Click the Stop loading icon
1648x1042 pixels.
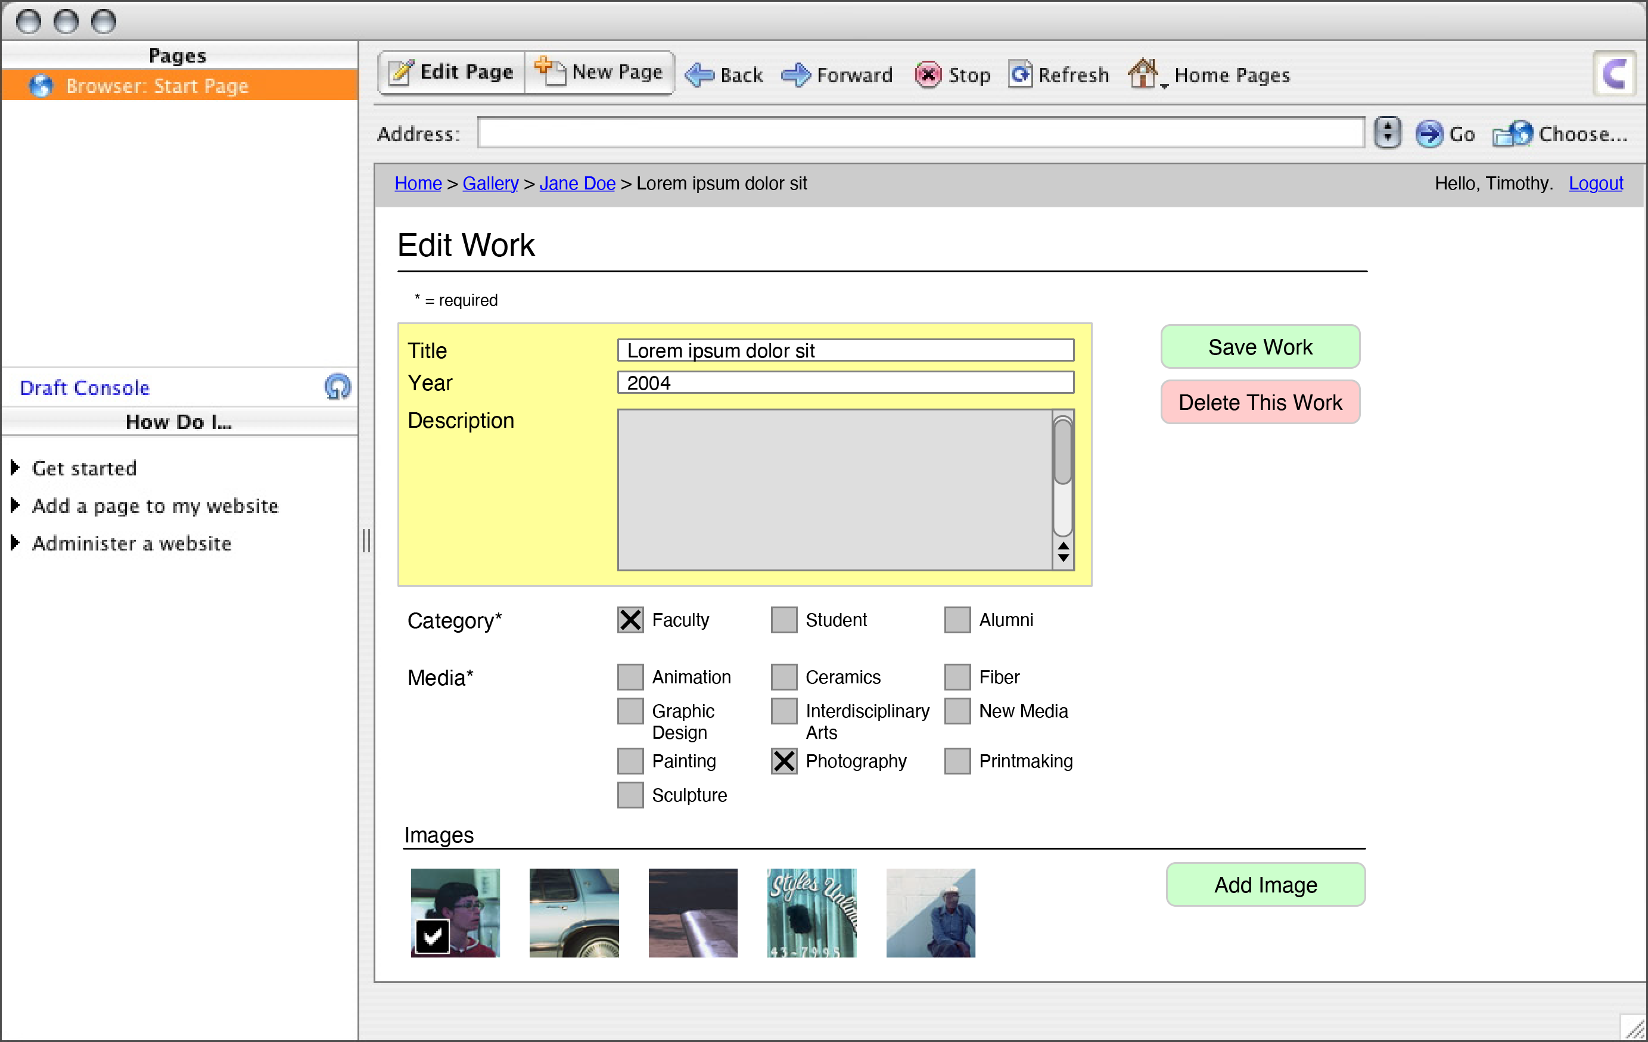927,75
